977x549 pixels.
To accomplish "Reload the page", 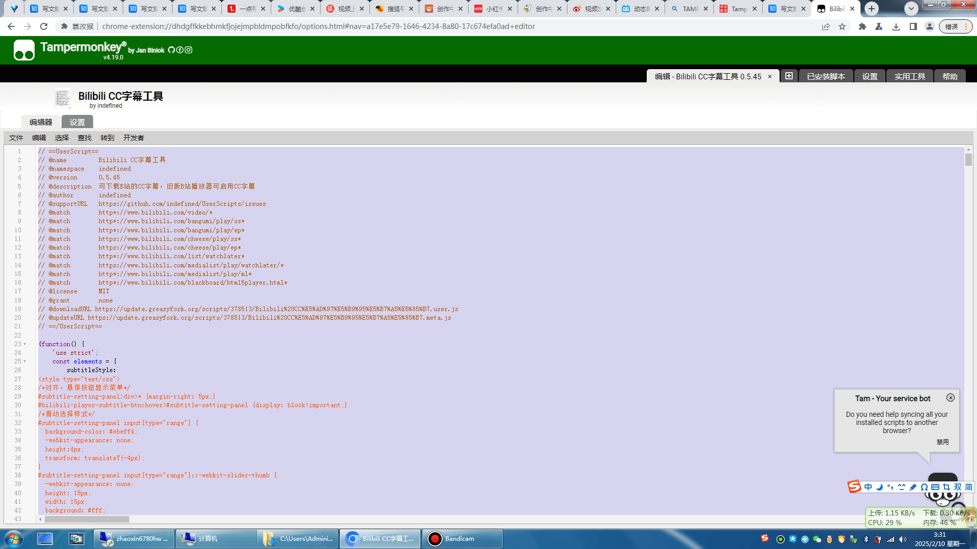I will (x=44, y=26).
